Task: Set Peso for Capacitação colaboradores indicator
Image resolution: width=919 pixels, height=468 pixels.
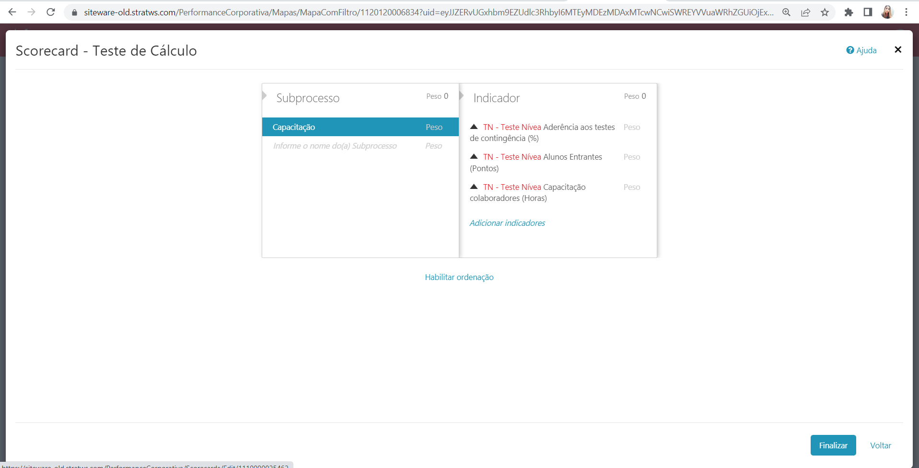Action: 632,187
